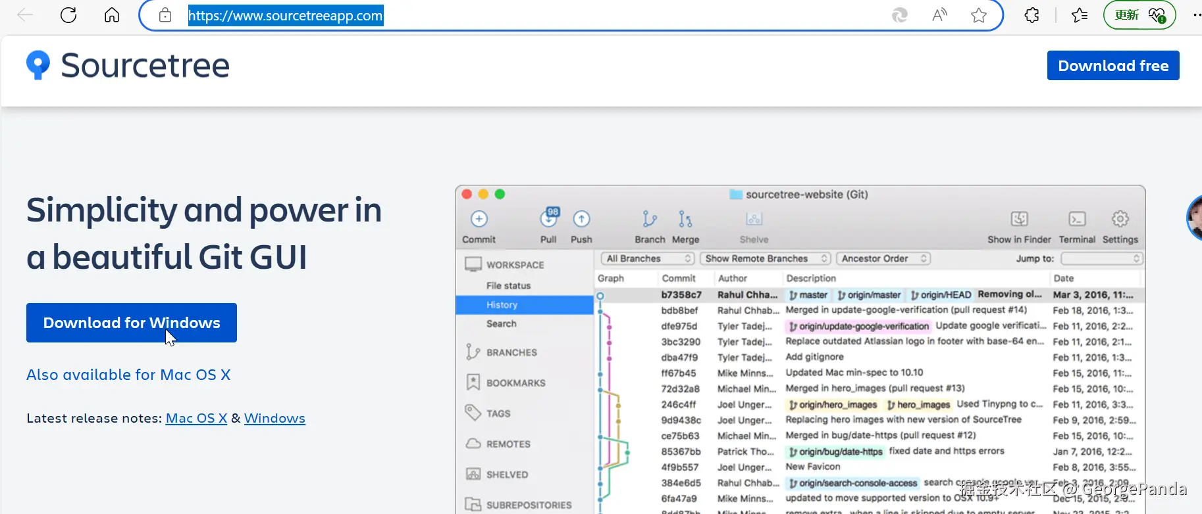The width and height of the screenshot is (1202, 514).
Task: Open the All Branches dropdown
Action: [x=648, y=258]
